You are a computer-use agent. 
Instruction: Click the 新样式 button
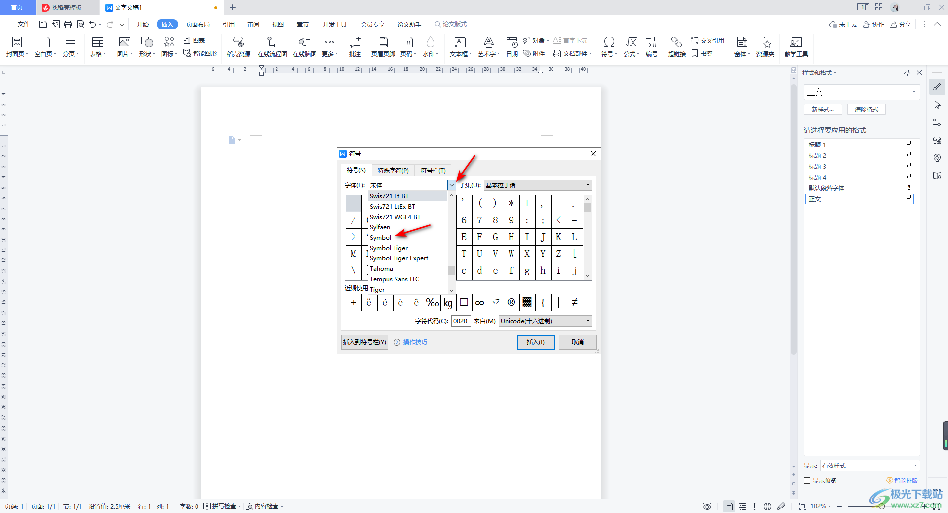coord(823,110)
